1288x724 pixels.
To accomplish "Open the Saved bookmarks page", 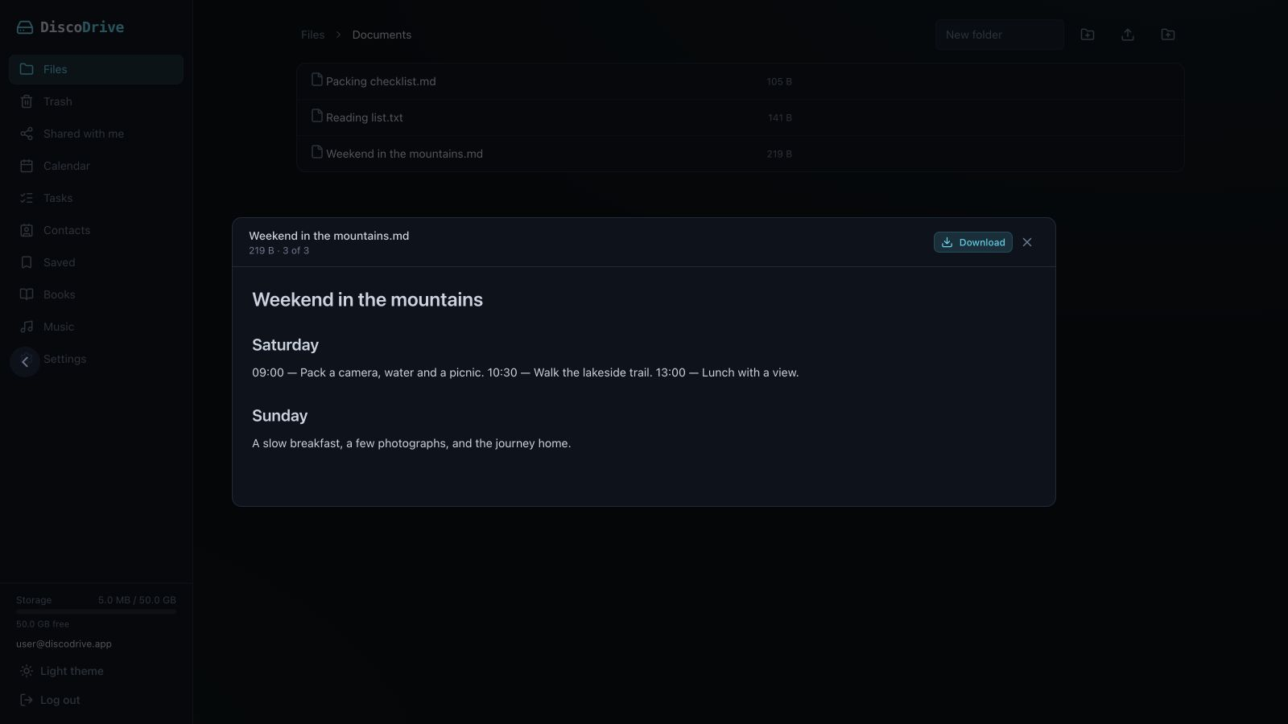I will coord(96,262).
